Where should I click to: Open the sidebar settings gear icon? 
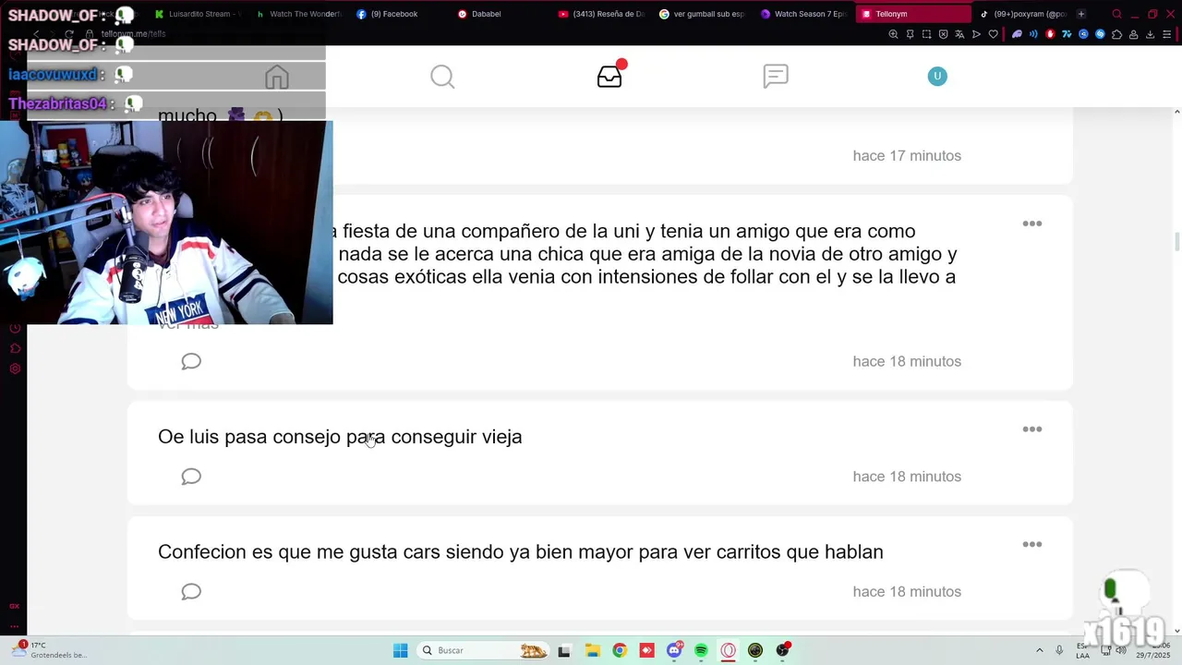pyautogui.click(x=15, y=369)
